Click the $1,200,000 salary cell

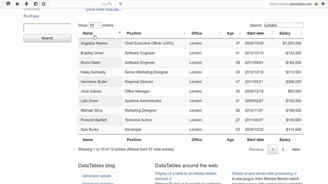coord(289,43)
